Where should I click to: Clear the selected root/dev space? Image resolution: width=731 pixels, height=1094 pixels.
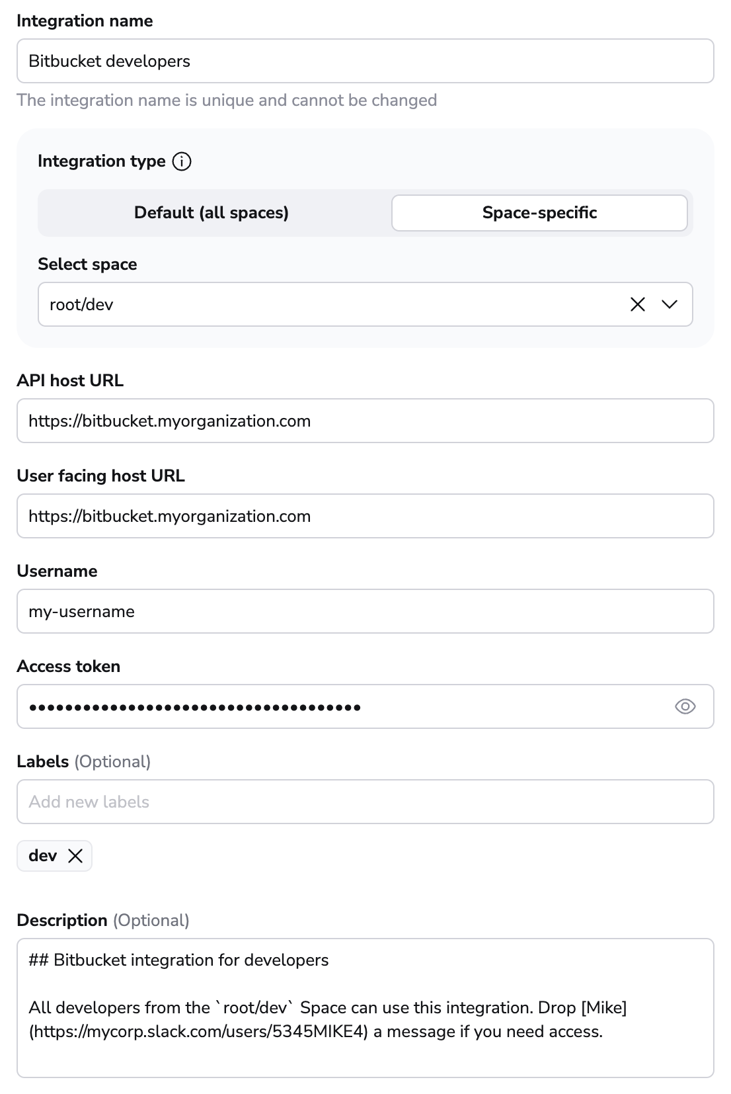point(638,304)
